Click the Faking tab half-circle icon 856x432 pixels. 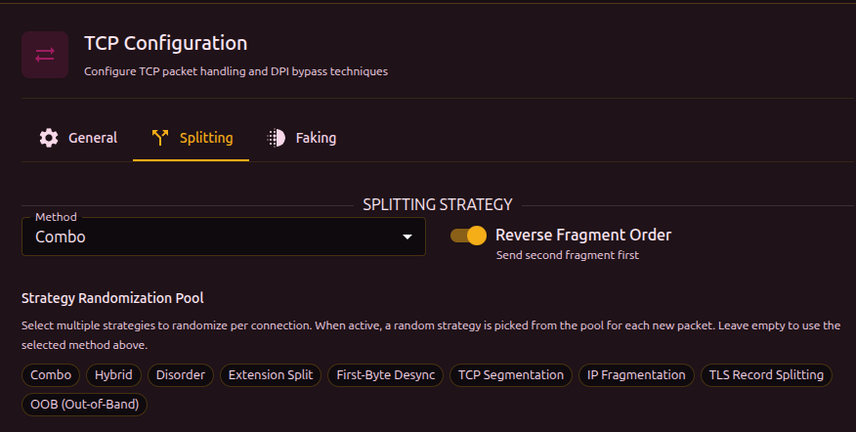(x=277, y=138)
